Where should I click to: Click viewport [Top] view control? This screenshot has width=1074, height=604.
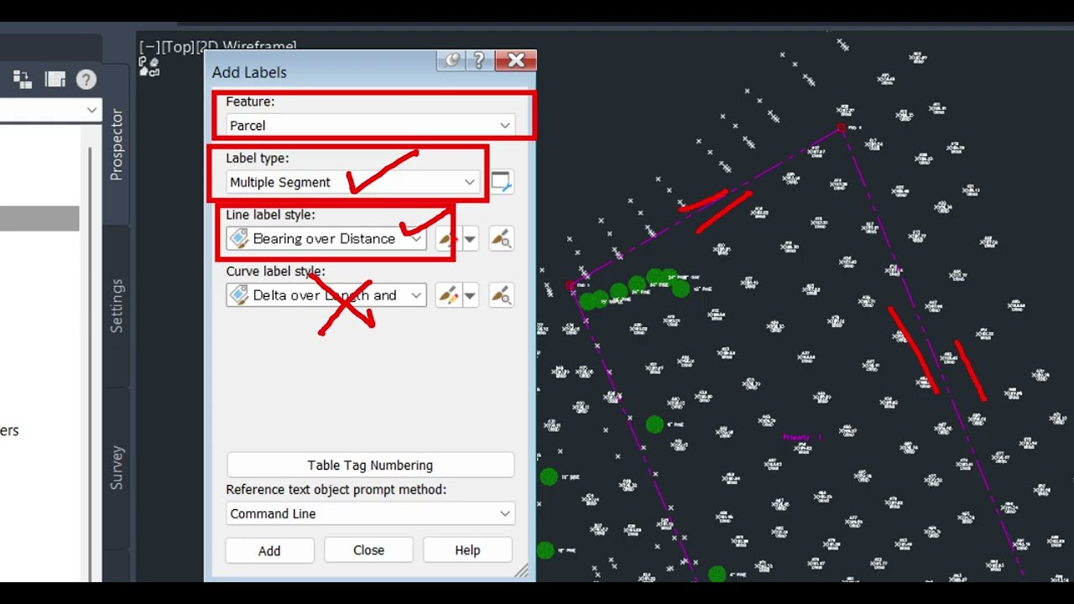178,47
